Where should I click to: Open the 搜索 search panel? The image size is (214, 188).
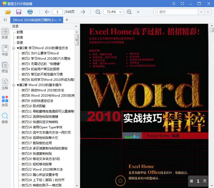point(5,118)
